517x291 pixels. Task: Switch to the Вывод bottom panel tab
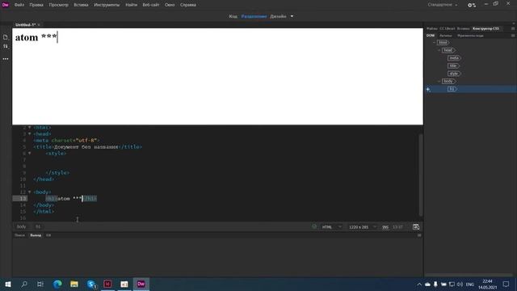36,235
